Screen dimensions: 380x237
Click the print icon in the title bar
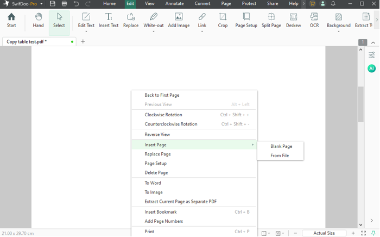click(x=64, y=4)
